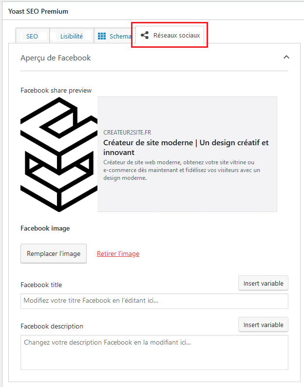Click the Facebook share preview label

click(x=56, y=90)
